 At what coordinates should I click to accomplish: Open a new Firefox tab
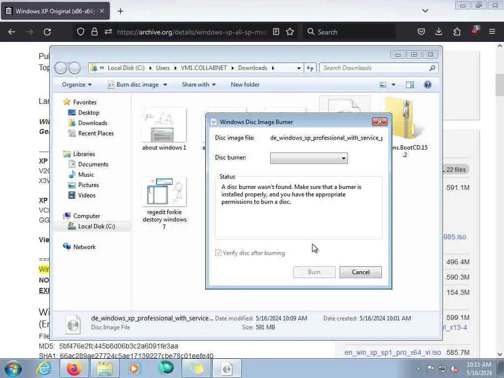click(120, 11)
